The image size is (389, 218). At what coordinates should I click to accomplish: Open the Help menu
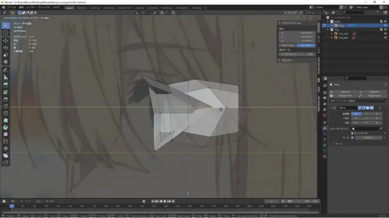56,8
